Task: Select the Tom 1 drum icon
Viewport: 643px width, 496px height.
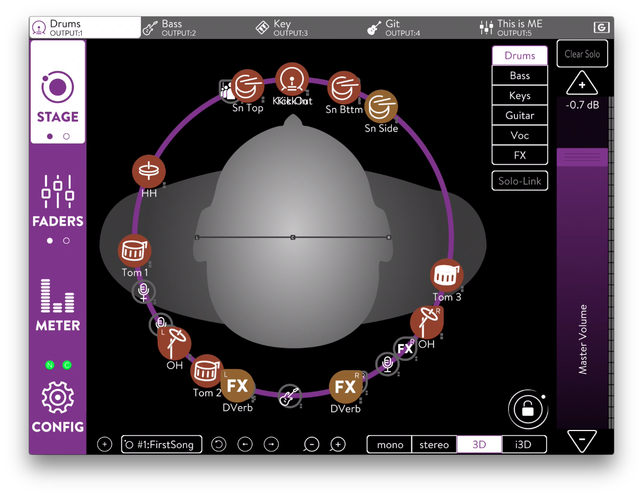Action: [134, 251]
